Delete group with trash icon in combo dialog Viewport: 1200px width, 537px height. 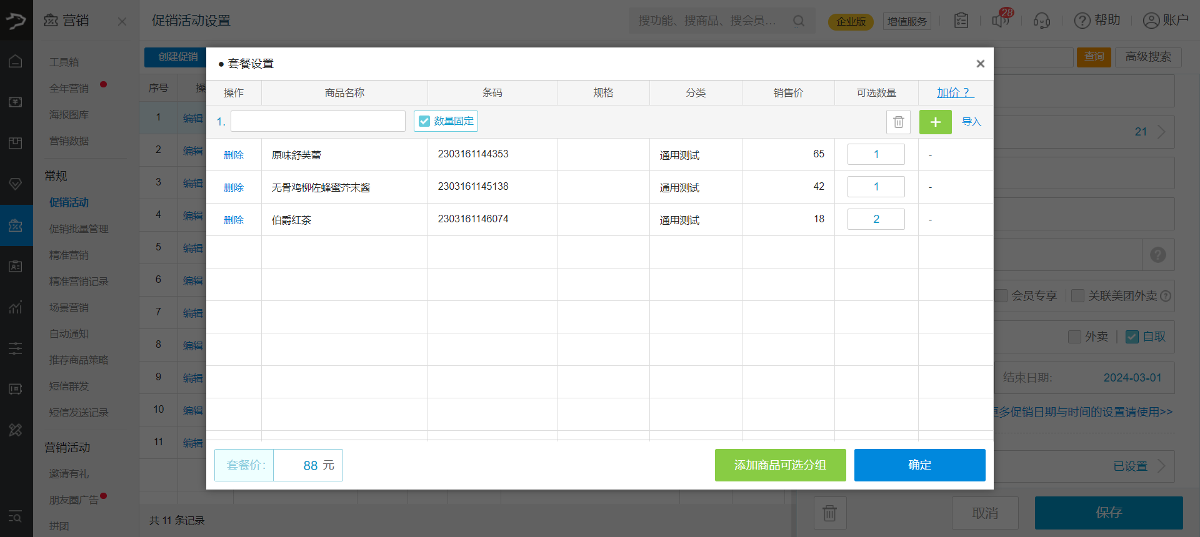pyautogui.click(x=898, y=122)
